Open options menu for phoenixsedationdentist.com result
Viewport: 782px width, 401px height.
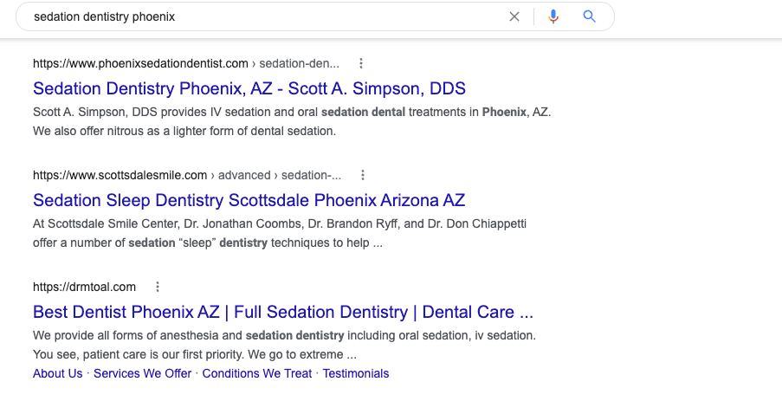[x=361, y=63]
